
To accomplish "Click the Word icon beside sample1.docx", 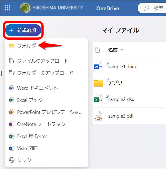I will point(98,66).
